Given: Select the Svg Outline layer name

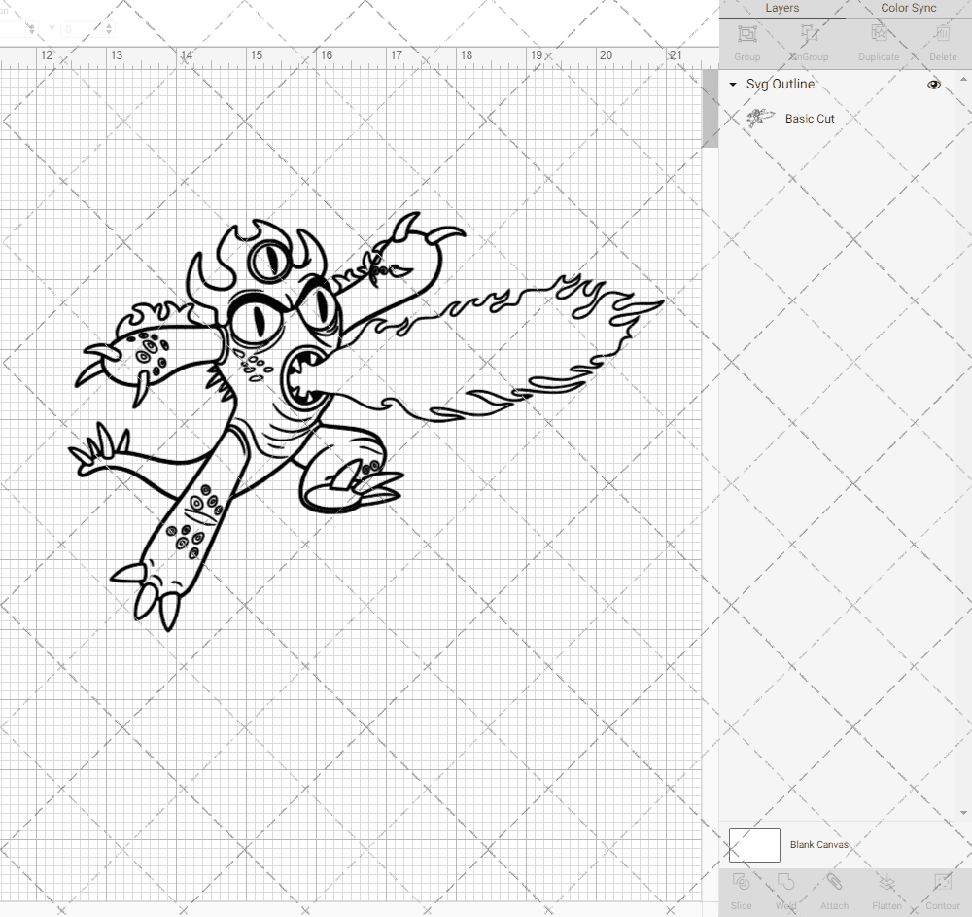Looking at the screenshot, I should [x=780, y=85].
